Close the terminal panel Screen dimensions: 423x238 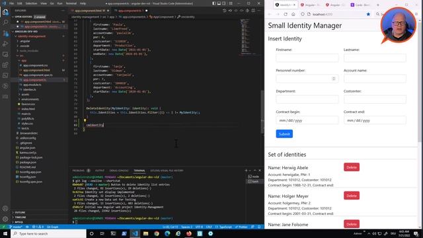pyautogui.click(x=260, y=171)
